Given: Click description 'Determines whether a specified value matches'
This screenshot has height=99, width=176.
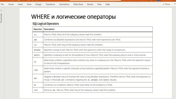Looking at the screenshot, I should click(x=97, y=62).
